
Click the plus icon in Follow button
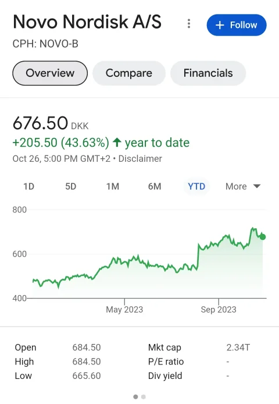click(220, 25)
